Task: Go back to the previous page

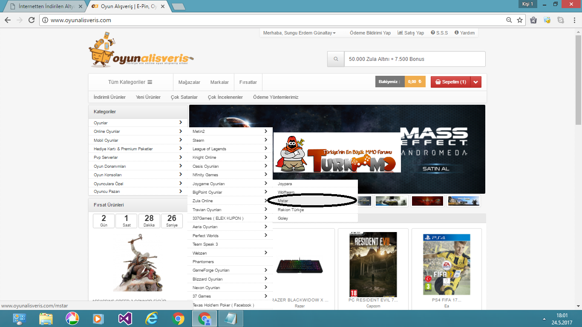Action: point(8,20)
